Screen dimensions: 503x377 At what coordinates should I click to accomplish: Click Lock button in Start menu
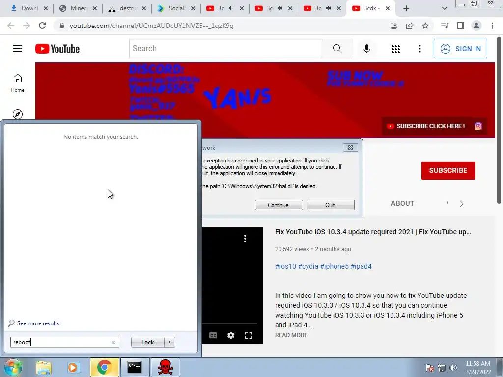147,342
